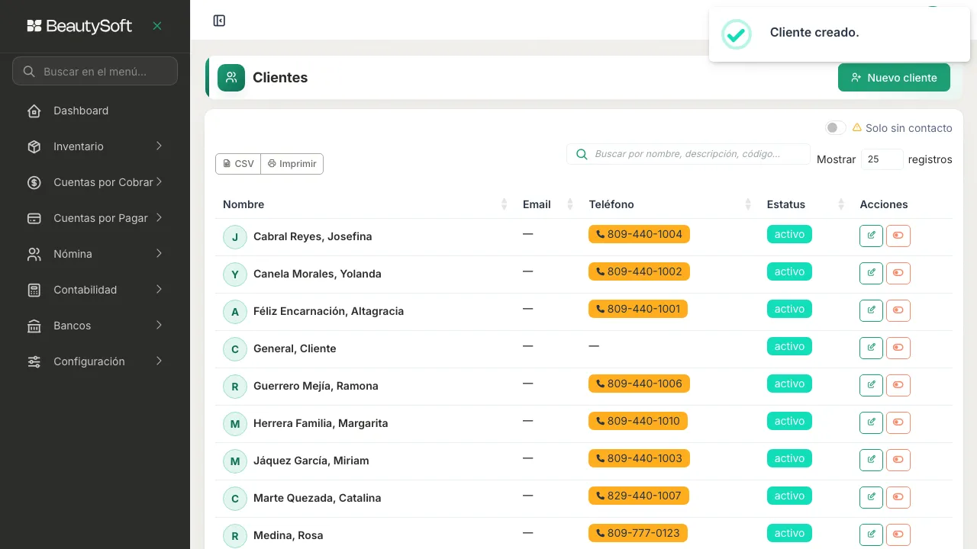Open the Contabilidad menu item
The width and height of the screenshot is (977, 549).
[95, 291]
